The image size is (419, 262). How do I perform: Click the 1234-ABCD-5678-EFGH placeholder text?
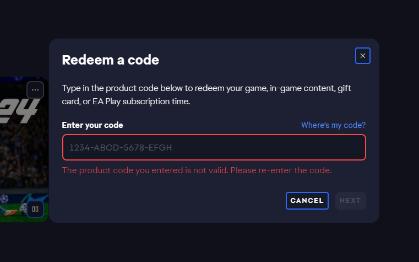[121, 147]
